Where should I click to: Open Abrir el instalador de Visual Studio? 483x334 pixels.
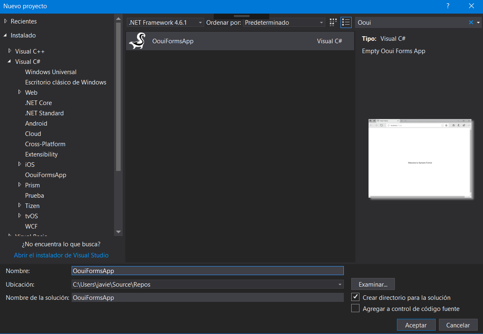tap(61, 255)
